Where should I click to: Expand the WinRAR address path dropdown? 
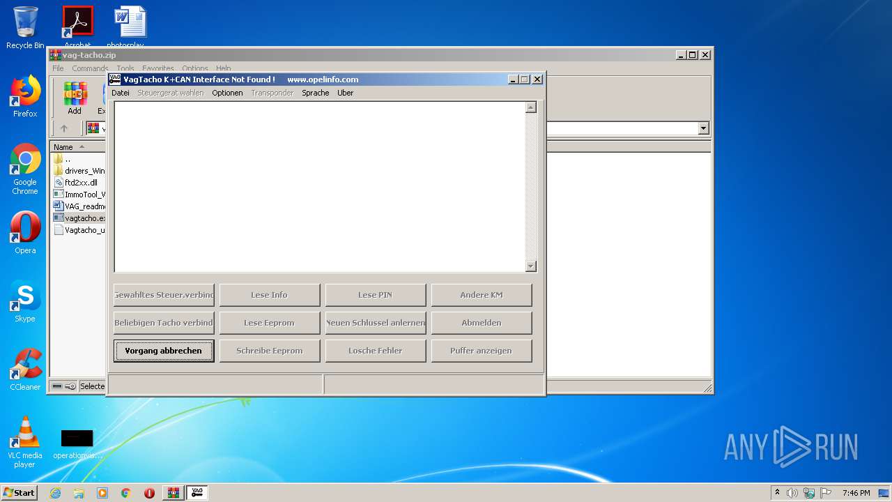click(703, 128)
